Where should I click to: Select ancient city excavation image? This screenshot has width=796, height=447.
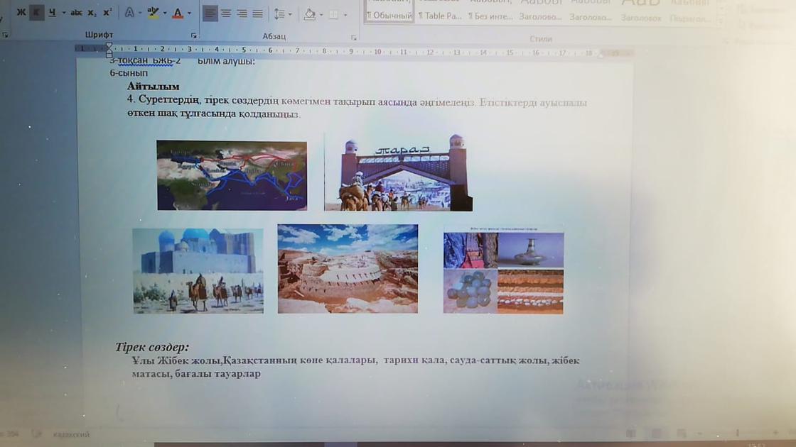click(x=348, y=269)
